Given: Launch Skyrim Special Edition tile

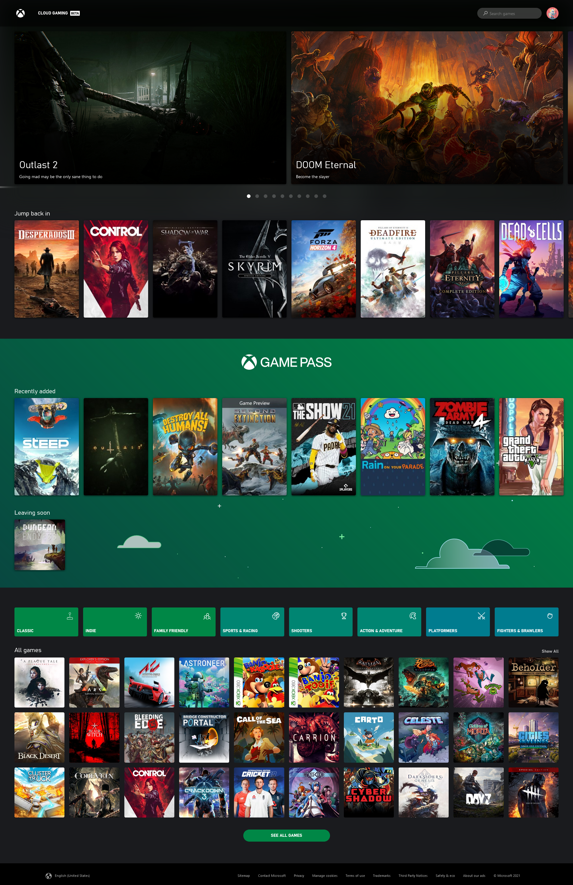Looking at the screenshot, I should tap(254, 269).
